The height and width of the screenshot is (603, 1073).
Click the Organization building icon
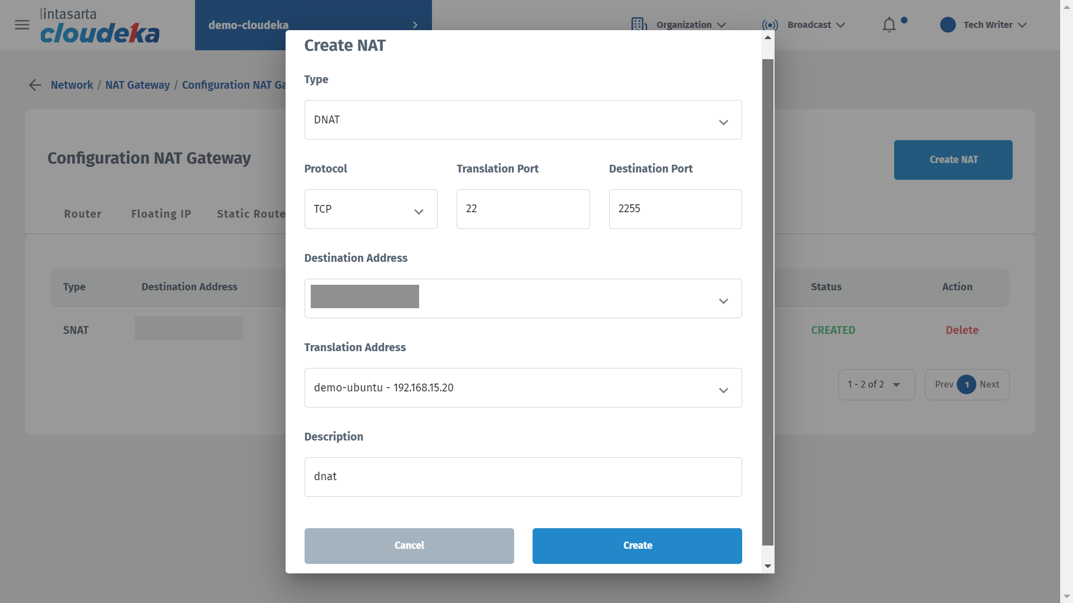[x=639, y=25]
